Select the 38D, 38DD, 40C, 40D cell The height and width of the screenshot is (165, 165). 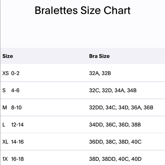(x=115, y=159)
